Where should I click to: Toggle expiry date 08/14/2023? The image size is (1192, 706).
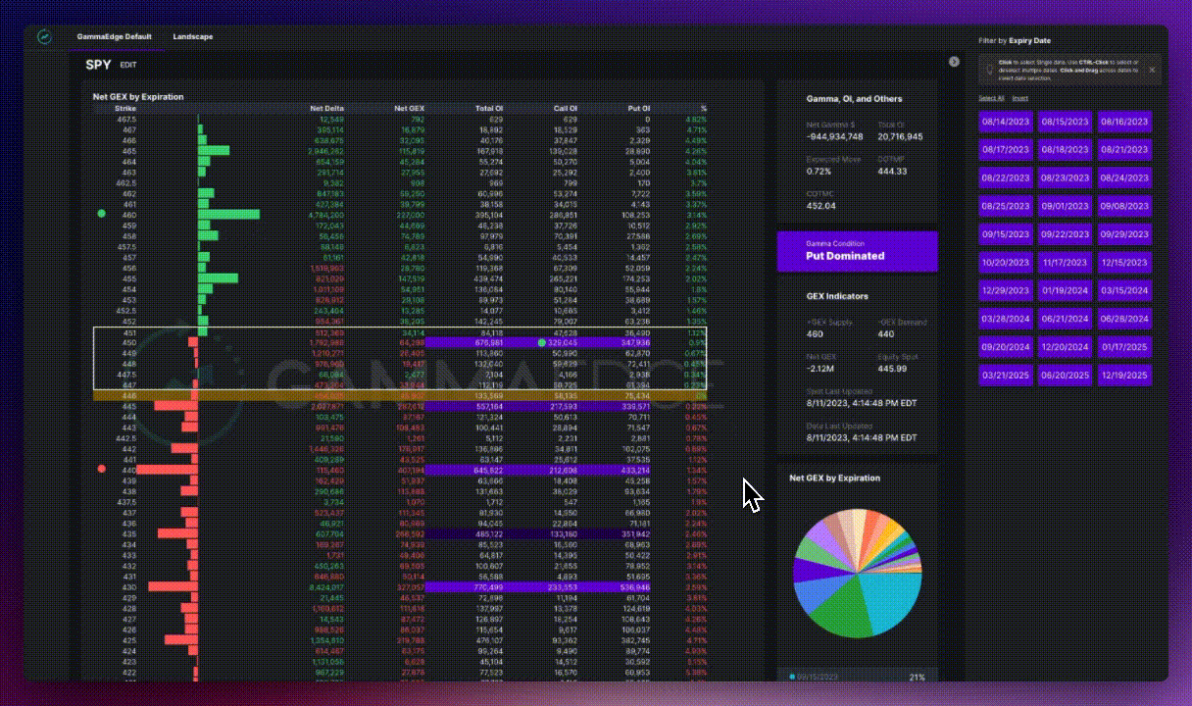coord(1005,122)
